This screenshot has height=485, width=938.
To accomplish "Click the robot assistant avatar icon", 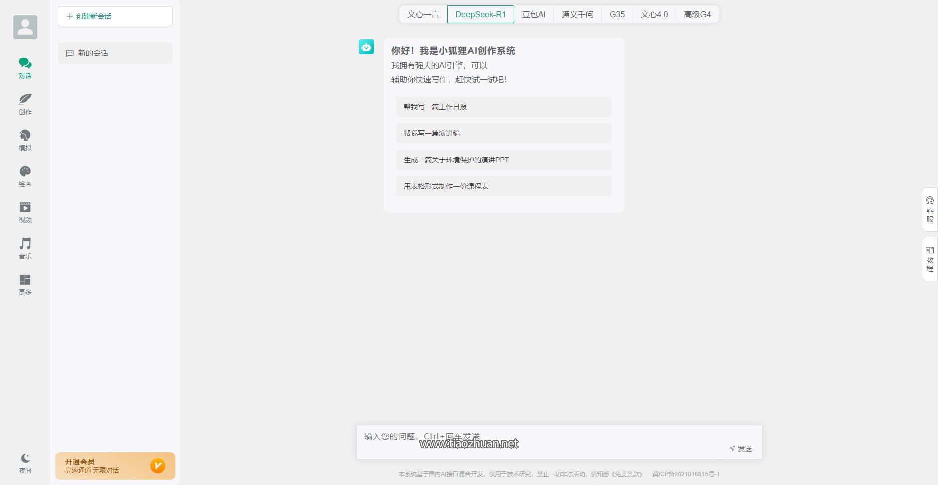I will 366,47.
